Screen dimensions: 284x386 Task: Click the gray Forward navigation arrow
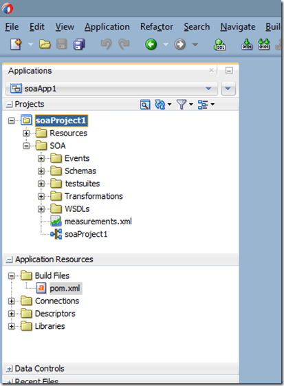click(x=180, y=45)
